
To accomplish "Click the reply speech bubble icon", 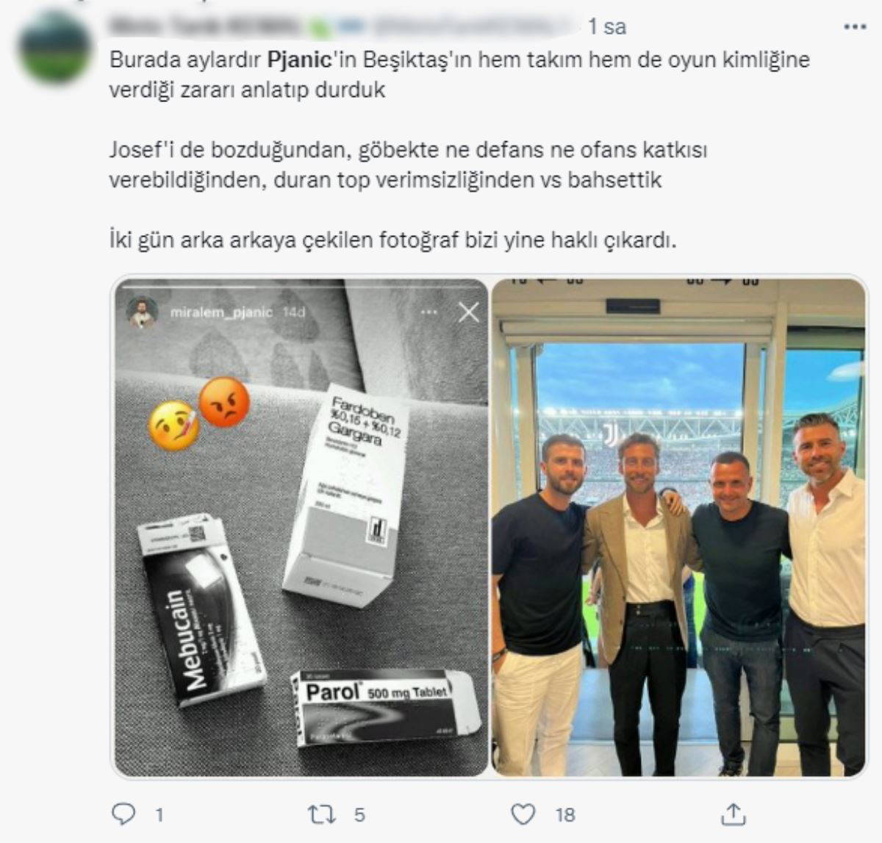I will (x=123, y=813).
